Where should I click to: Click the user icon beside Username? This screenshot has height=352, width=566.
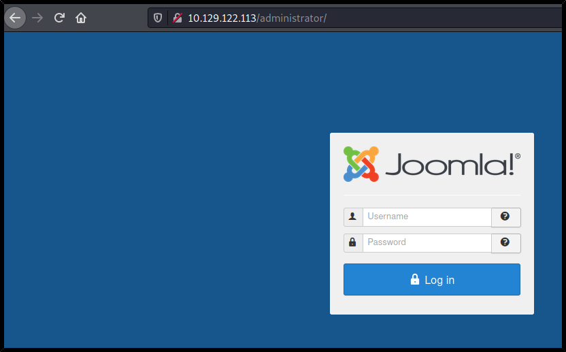coord(353,217)
